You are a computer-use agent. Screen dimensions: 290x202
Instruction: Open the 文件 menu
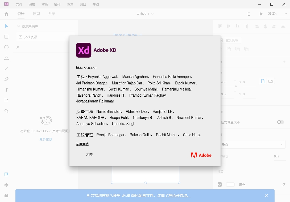tap(19, 5)
